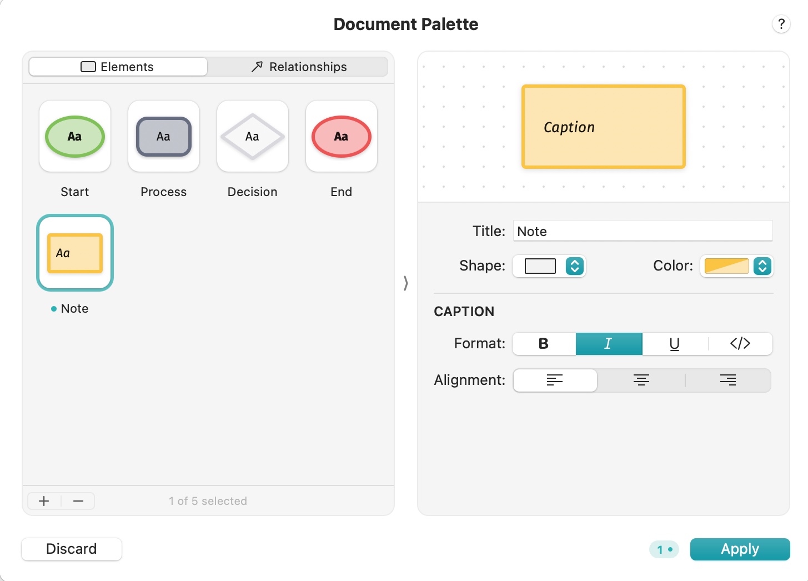Select the Note element thumbnail
This screenshot has height=581, width=808.
[75, 253]
